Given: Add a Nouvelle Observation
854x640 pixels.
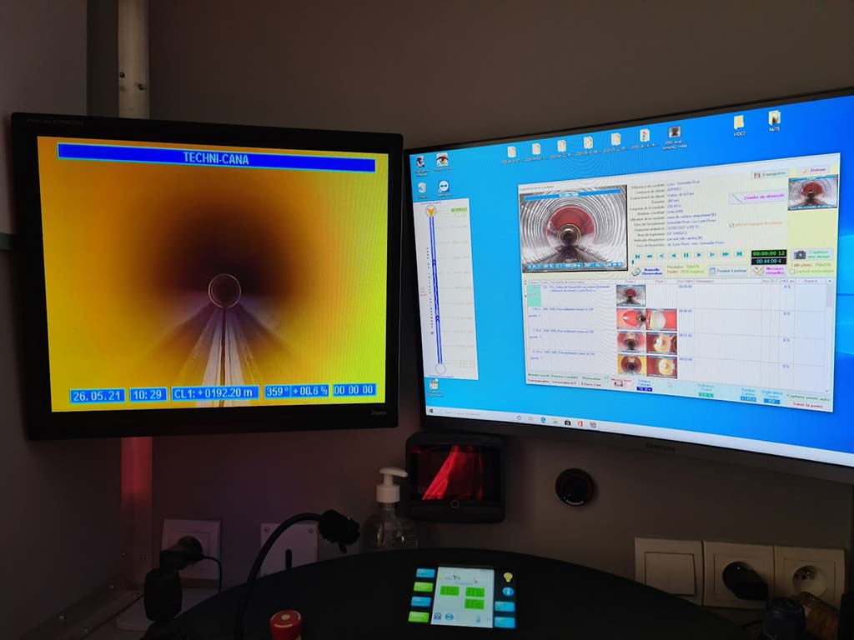Looking at the screenshot, I should coord(647,272).
